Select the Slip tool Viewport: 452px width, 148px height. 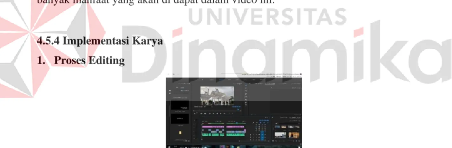click(246, 97)
